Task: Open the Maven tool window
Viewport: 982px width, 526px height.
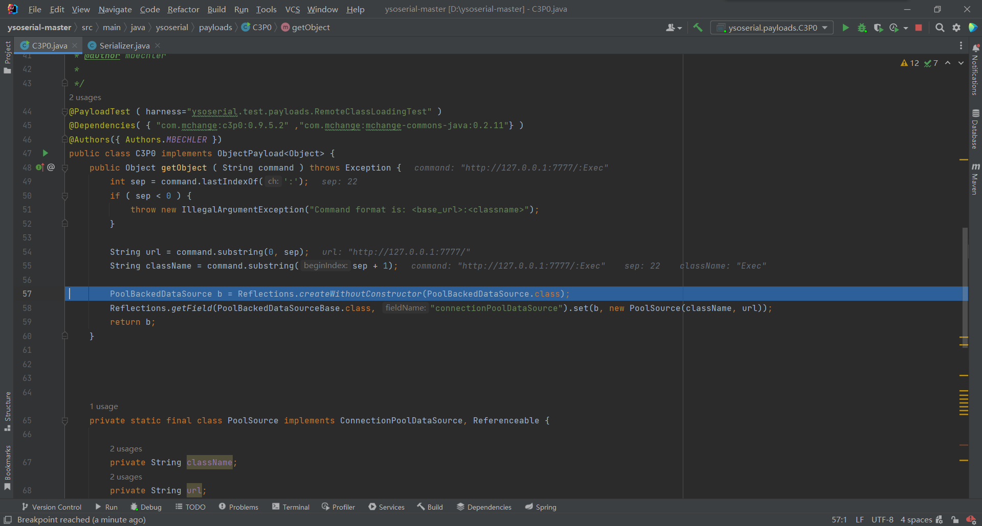Action: [x=975, y=179]
